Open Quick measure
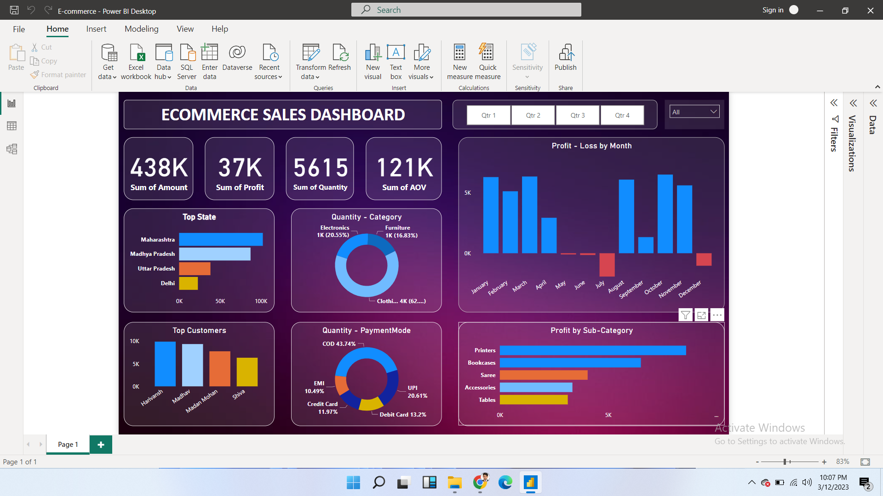883x496 pixels. click(x=487, y=60)
